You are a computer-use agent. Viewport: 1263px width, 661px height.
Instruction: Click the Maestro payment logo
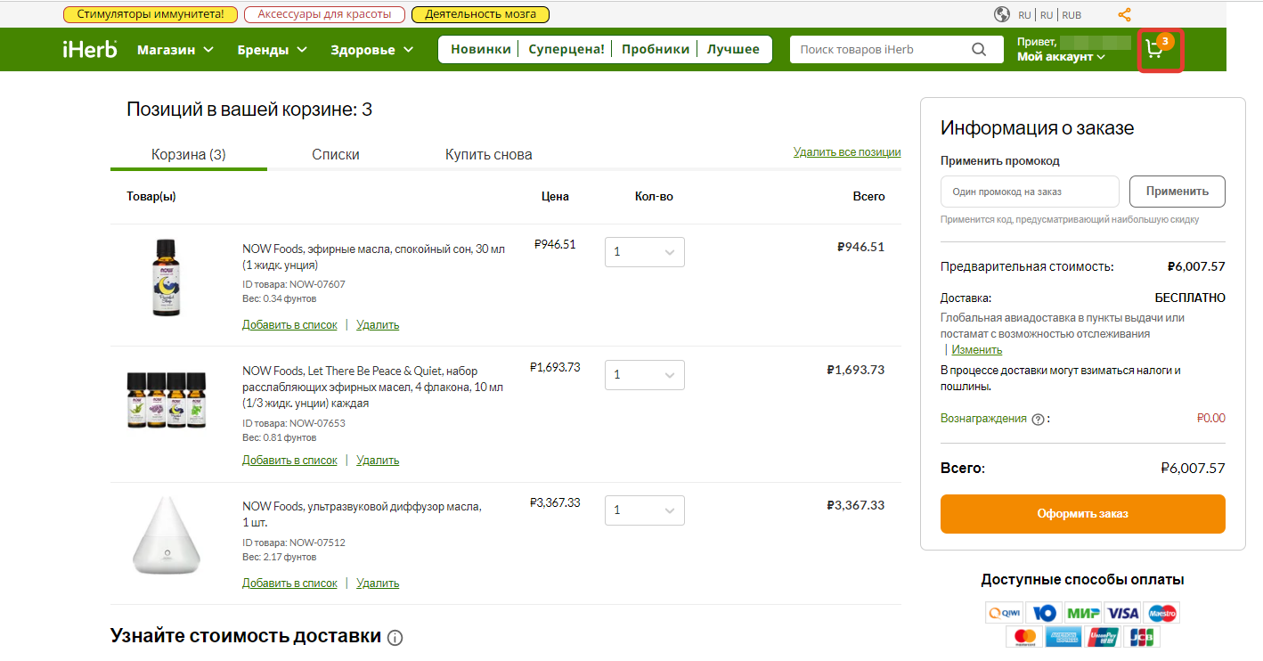tap(1161, 613)
